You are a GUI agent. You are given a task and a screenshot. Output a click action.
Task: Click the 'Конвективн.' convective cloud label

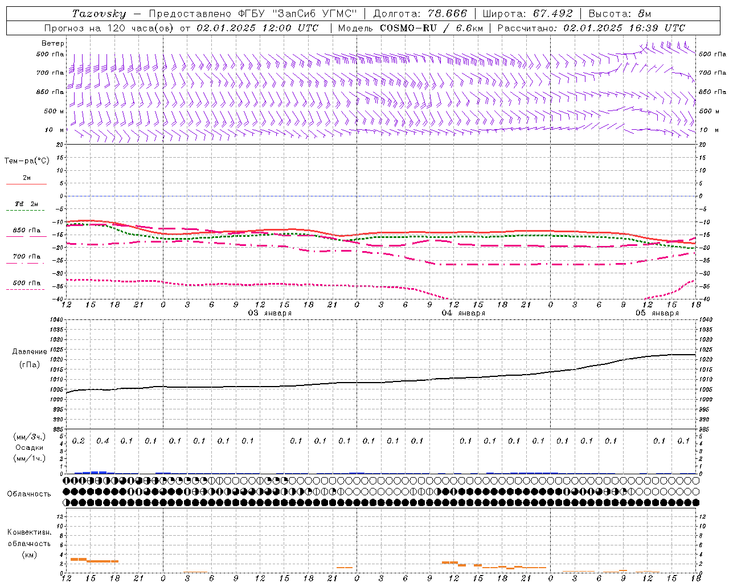click(x=30, y=532)
